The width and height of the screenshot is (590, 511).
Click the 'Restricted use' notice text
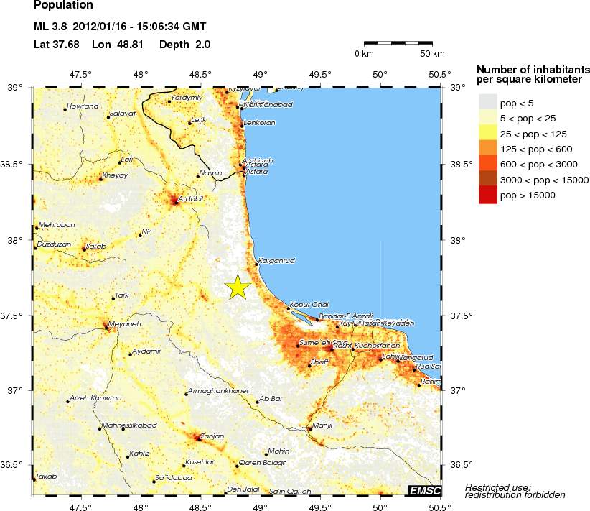coord(498,487)
